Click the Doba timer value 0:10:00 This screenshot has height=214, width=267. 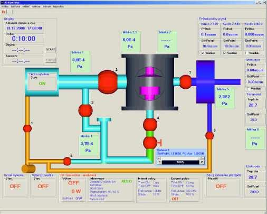coord(24,39)
